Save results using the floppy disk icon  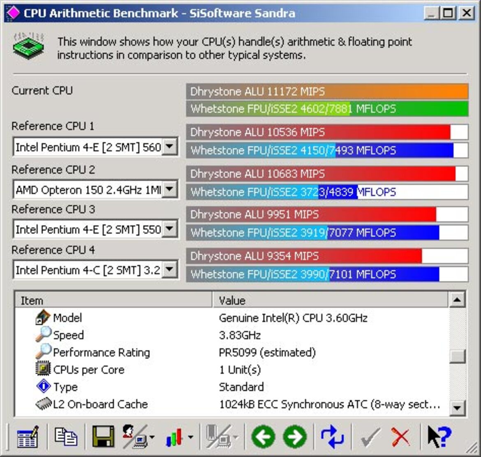(x=103, y=436)
